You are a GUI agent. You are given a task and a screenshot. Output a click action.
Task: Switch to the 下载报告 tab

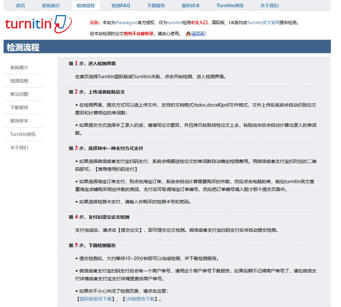156,6
